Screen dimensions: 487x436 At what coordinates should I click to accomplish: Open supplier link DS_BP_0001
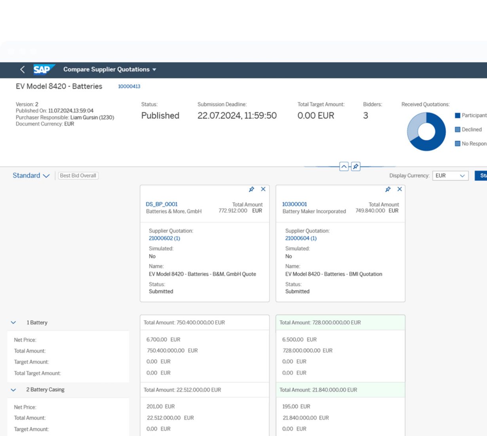(162, 204)
